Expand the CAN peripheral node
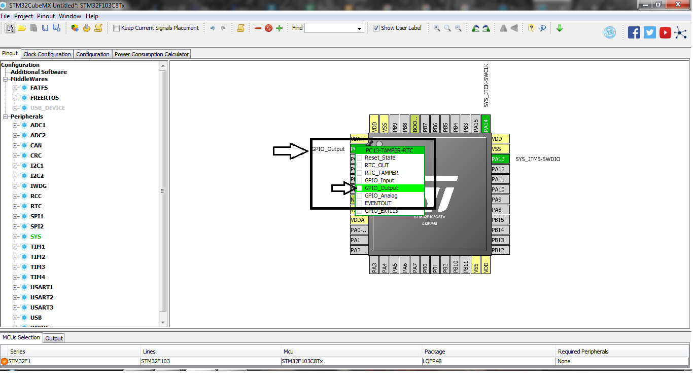 [x=15, y=145]
